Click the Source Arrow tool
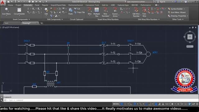199x112 pixels. pyautogui.click(x=115, y=12)
